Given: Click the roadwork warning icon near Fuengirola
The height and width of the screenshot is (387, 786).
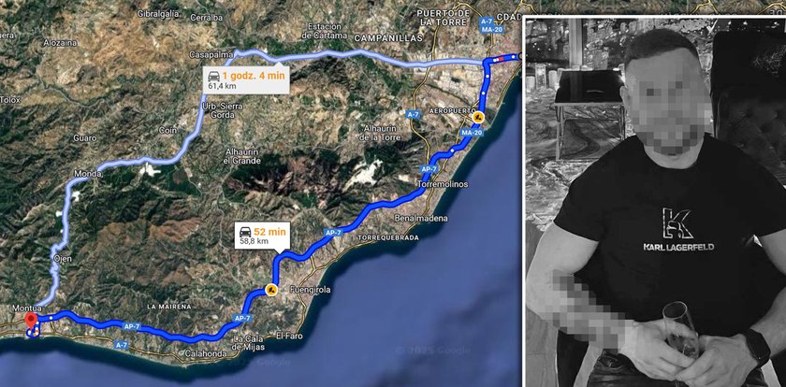Looking at the screenshot, I should (271, 290).
